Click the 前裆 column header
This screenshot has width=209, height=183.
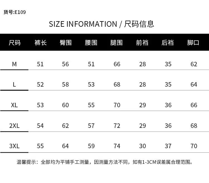coord(142,43)
